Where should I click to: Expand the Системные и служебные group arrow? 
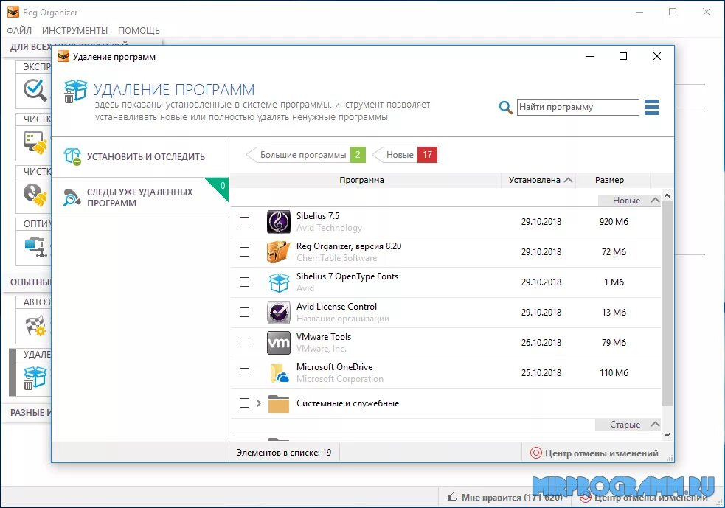pos(258,403)
